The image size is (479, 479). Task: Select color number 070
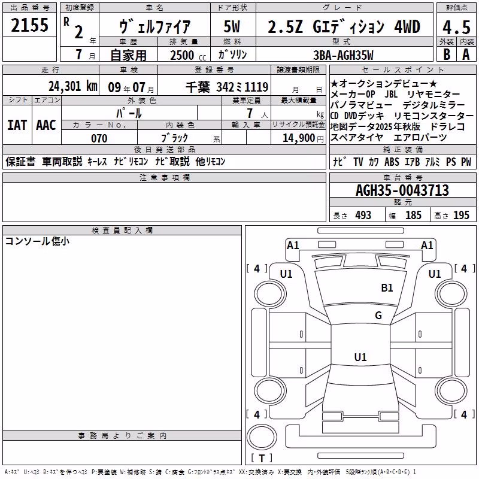point(99,138)
